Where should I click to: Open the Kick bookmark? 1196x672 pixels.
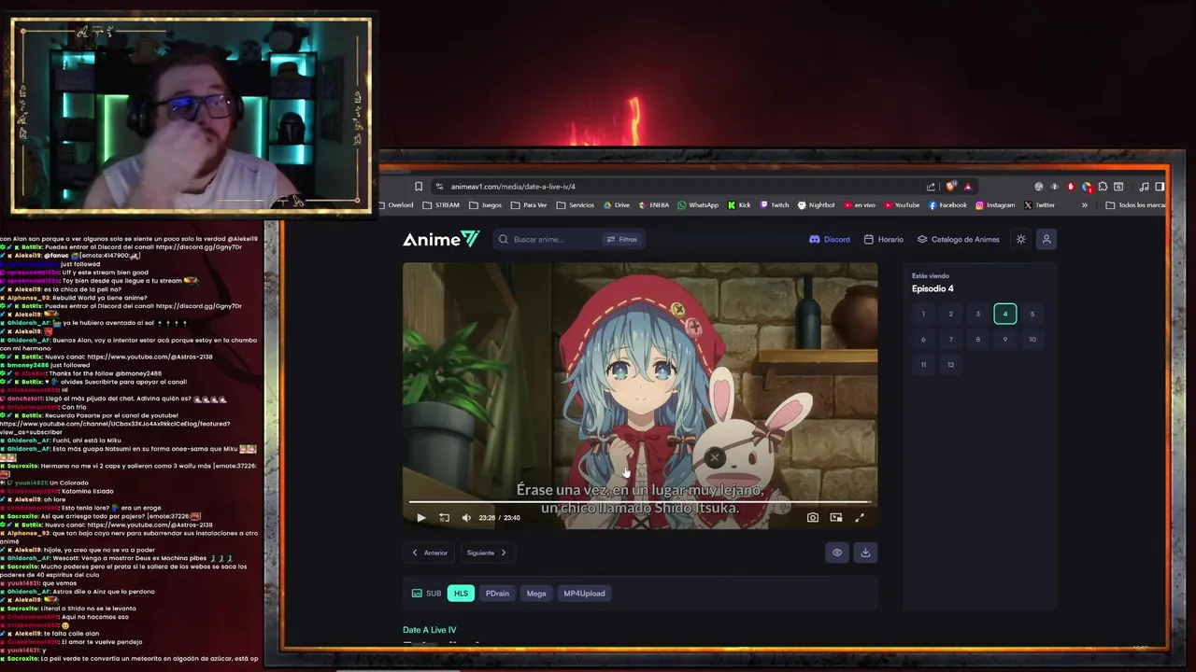tap(739, 205)
